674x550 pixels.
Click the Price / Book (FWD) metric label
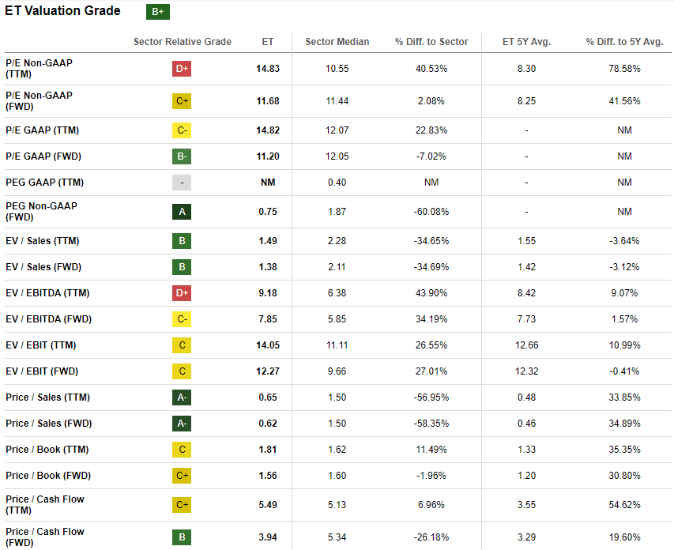47,476
